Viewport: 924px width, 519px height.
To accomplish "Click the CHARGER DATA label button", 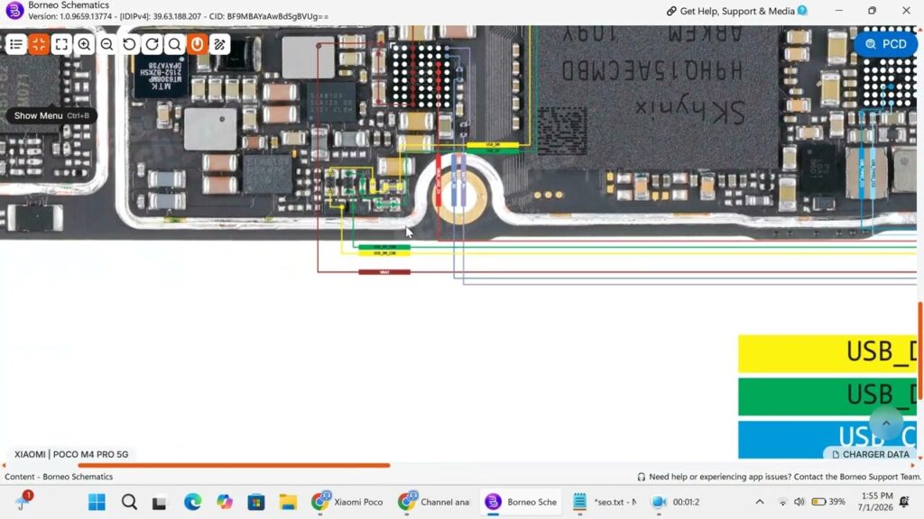I will pyautogui.click(x=871, y=454).
